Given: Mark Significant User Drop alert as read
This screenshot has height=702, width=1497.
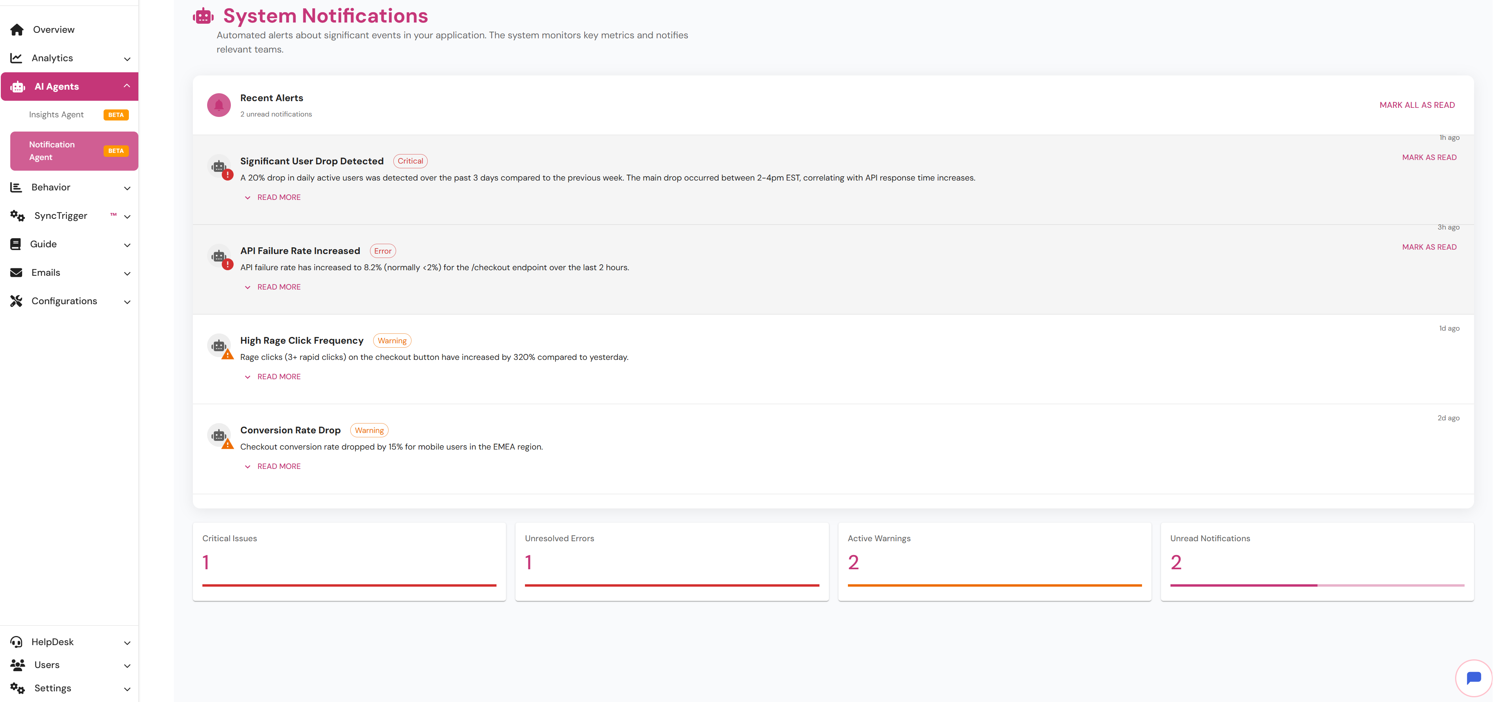Looking at the screenshot, I should click(x=1429, y=157).
